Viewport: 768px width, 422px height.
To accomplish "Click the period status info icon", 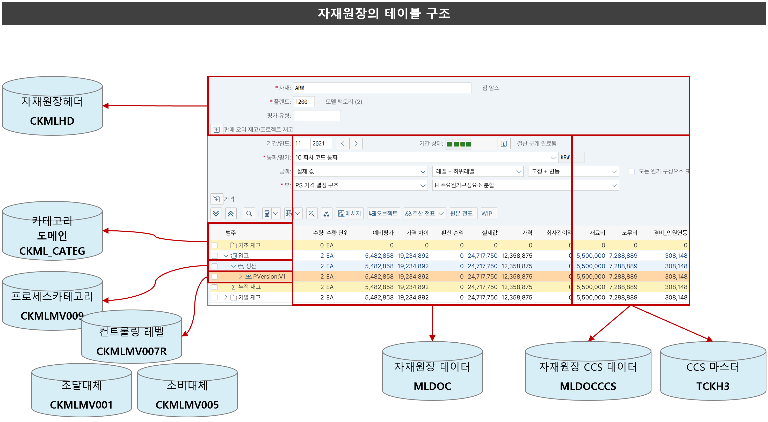I will tap(504, 144).
